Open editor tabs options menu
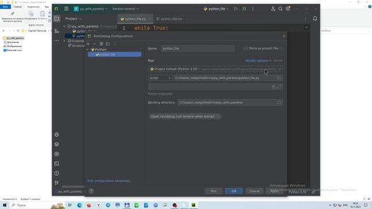The image size is (372, 209). [305, 19]
